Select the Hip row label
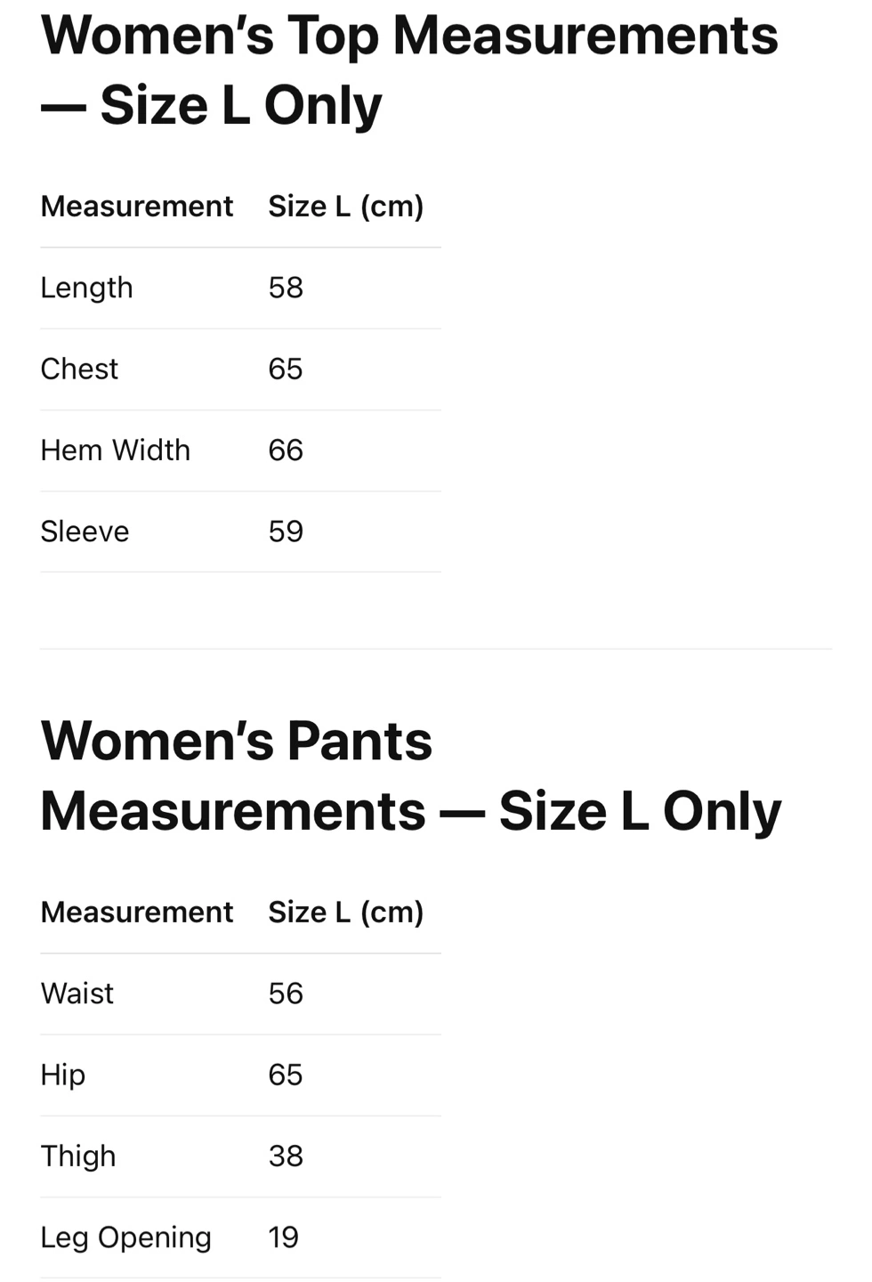 coord(63,1075)
